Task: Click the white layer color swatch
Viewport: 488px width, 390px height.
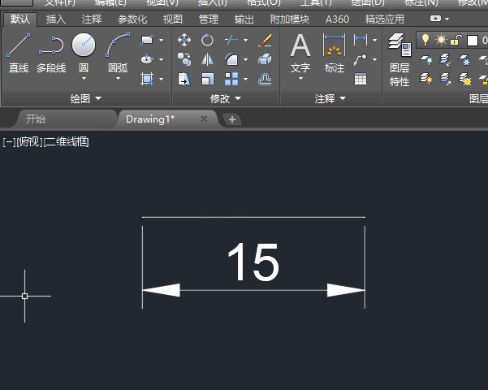Action: tap(473, 40)
